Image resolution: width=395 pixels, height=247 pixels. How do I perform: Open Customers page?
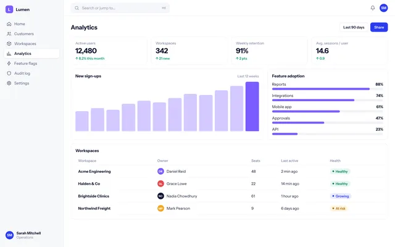click(31, 34)
